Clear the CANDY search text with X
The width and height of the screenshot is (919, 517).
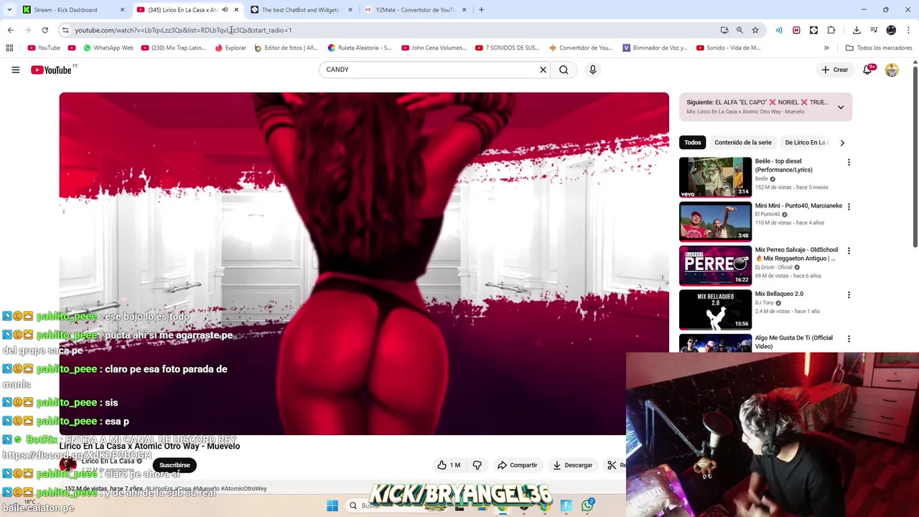pyautogui.click(x=543, y=70)
